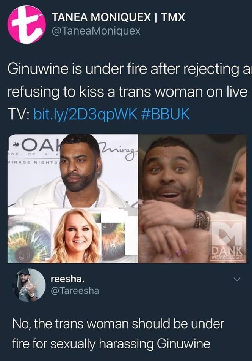The height and width of the screenshot is (361, 252).
Task: Open the bit.ly/2D3qpWK link
Action: [x=86, y=114]
